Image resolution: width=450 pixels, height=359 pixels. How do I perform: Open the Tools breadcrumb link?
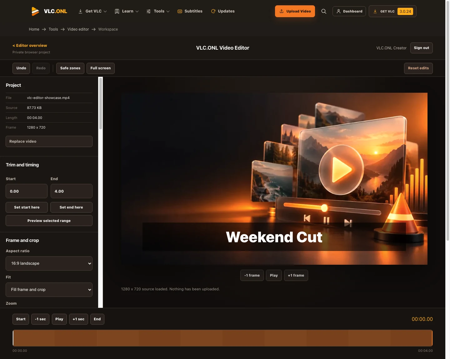pos(53,29)
